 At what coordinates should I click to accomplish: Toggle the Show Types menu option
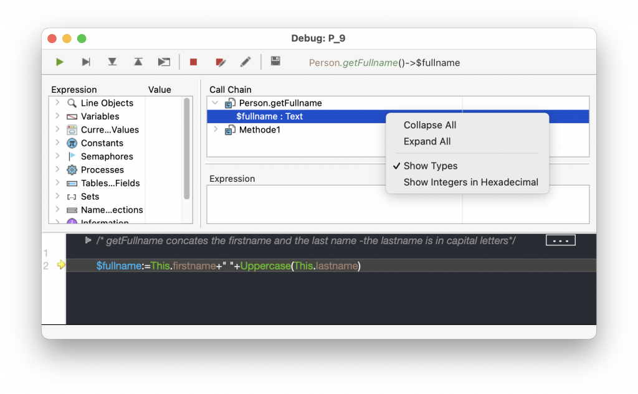tap(430, 166)
